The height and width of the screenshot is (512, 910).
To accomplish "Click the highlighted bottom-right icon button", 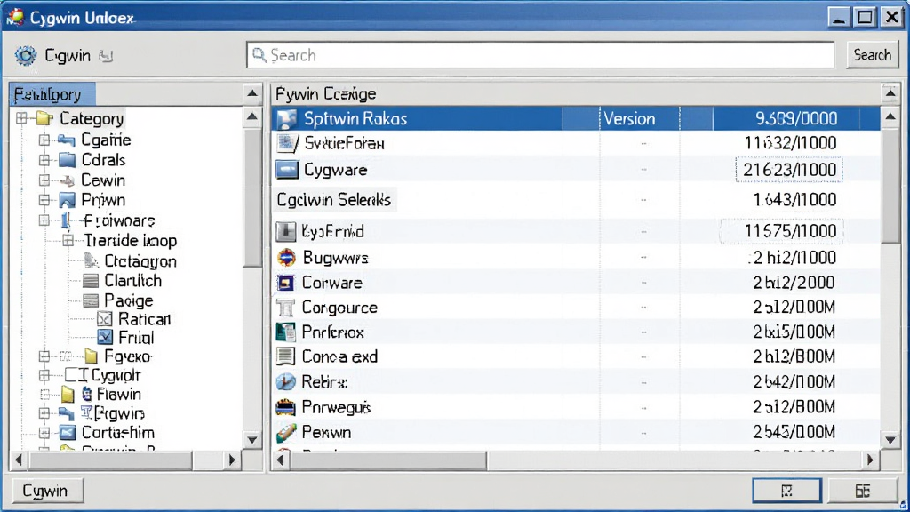I will tap(786, 491).
